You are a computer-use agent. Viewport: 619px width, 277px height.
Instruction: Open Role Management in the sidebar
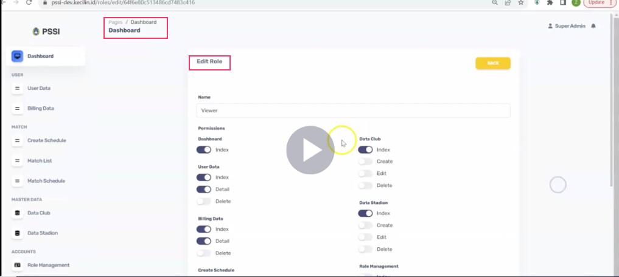[49, 265]
